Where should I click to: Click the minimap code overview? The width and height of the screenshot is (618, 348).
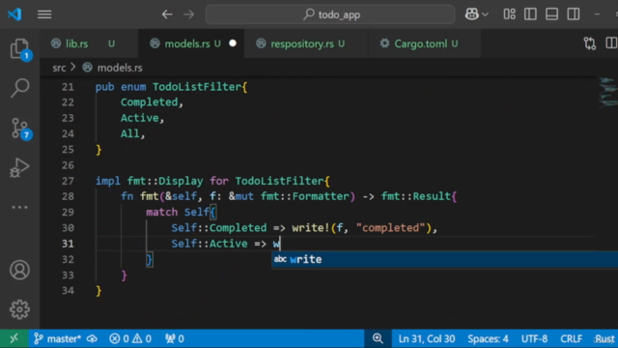pos(607,93)
